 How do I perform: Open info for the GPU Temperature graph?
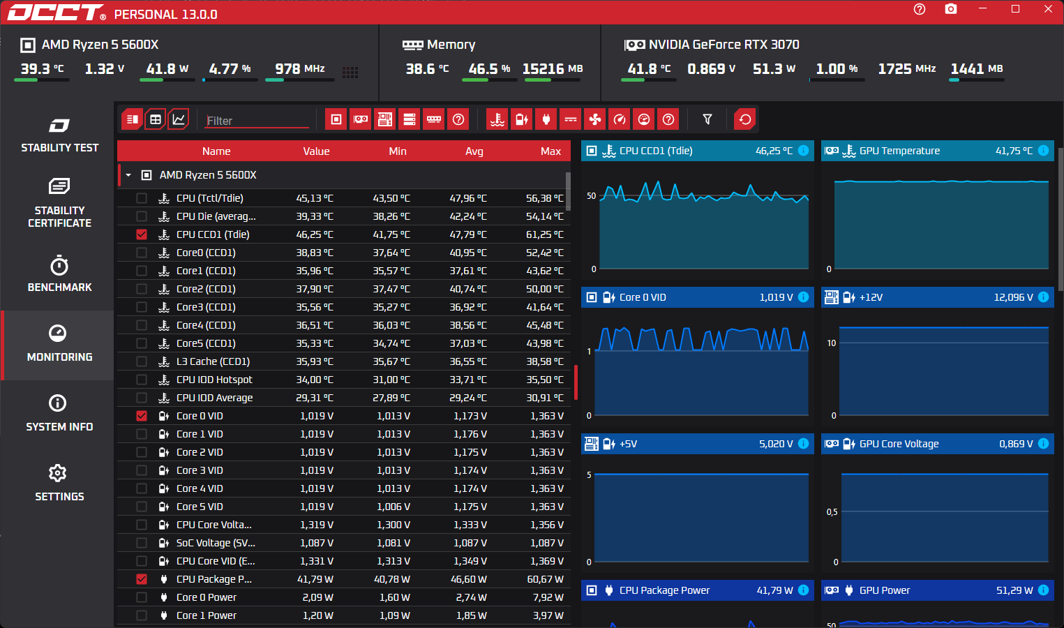1043,151
